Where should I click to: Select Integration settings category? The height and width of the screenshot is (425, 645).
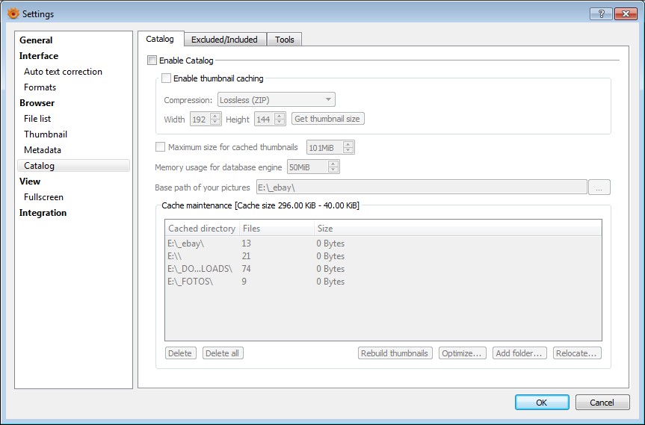tap(43, 212)
